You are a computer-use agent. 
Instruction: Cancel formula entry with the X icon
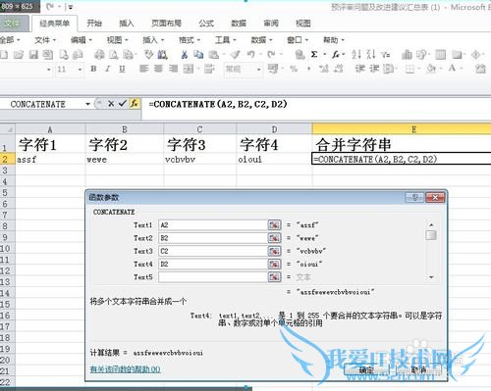[111, 104]
